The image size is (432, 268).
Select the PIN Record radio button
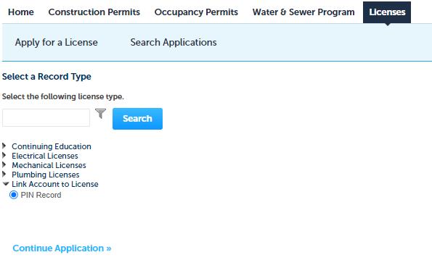pos(14,195)
